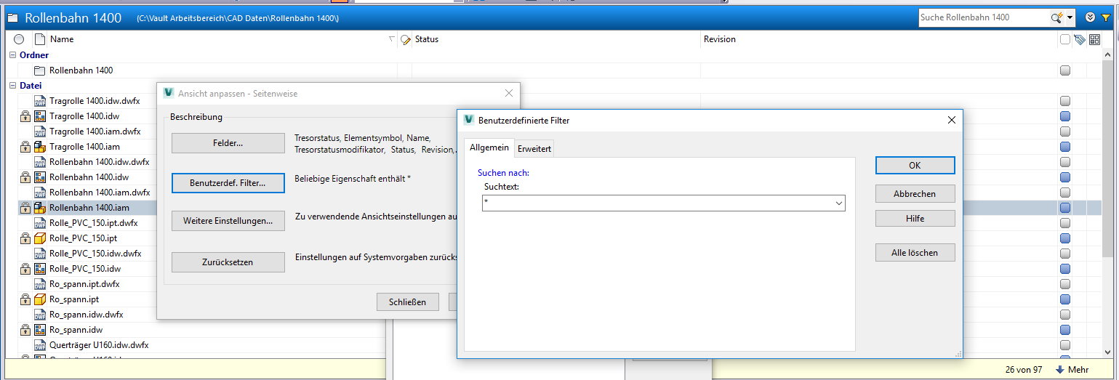Viewport: 1119px width, 380px height.
Task: Click the grid layout column header icon
Action: pyautogui.click(x=1094, y=39)
